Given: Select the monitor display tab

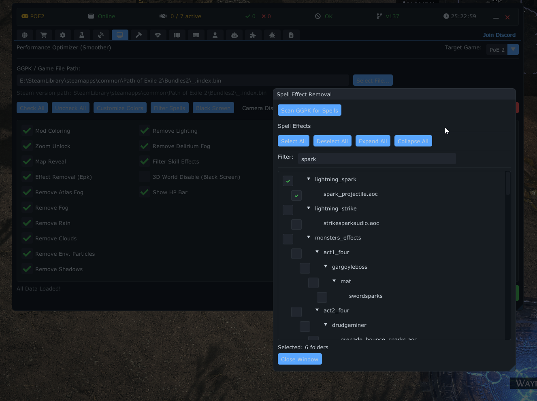Looking at the screenshot, I should 120,35.
